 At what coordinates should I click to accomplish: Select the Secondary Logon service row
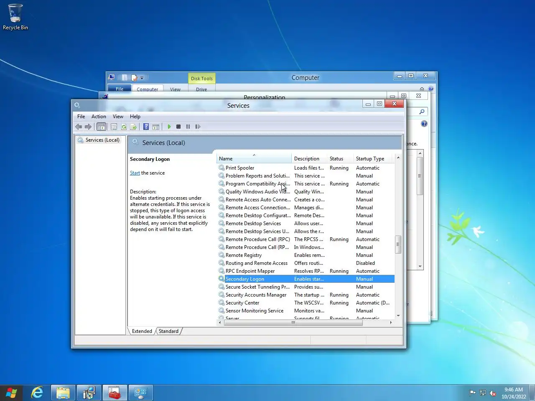pyautogui.click(x=306, y=279)
